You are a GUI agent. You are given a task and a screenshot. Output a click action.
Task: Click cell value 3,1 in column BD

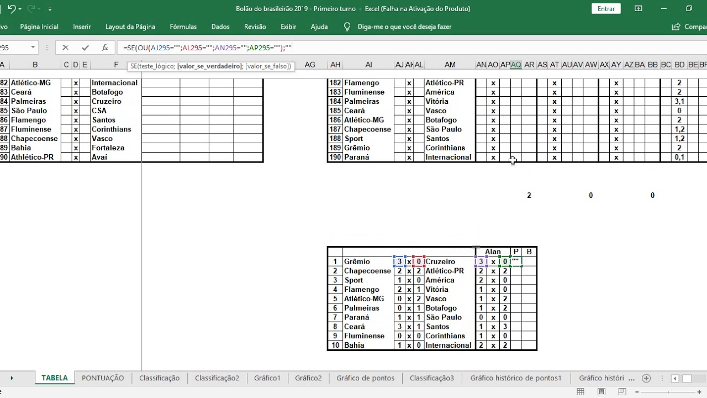[679, 101]
